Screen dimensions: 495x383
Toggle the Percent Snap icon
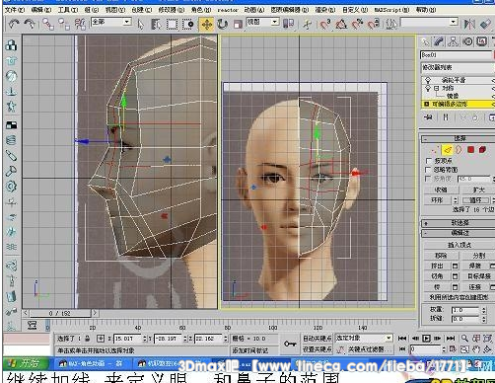tap(357, 24)
